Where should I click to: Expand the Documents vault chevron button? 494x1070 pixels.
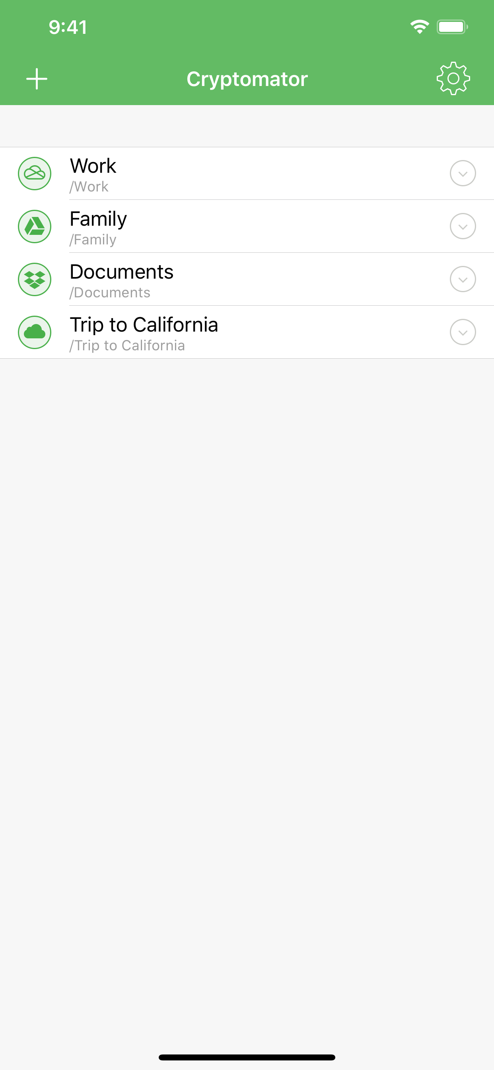tap(463, 279)
